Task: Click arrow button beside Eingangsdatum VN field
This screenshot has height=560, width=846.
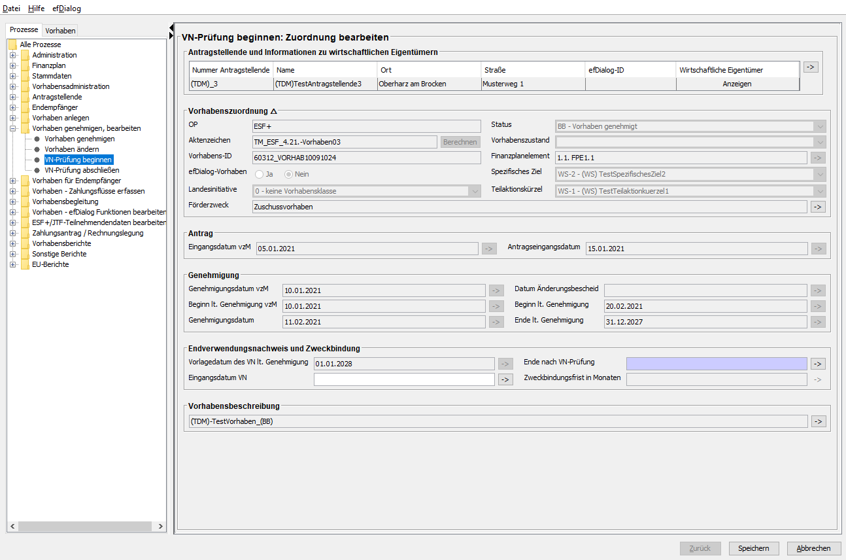Action: click(505, 379)
